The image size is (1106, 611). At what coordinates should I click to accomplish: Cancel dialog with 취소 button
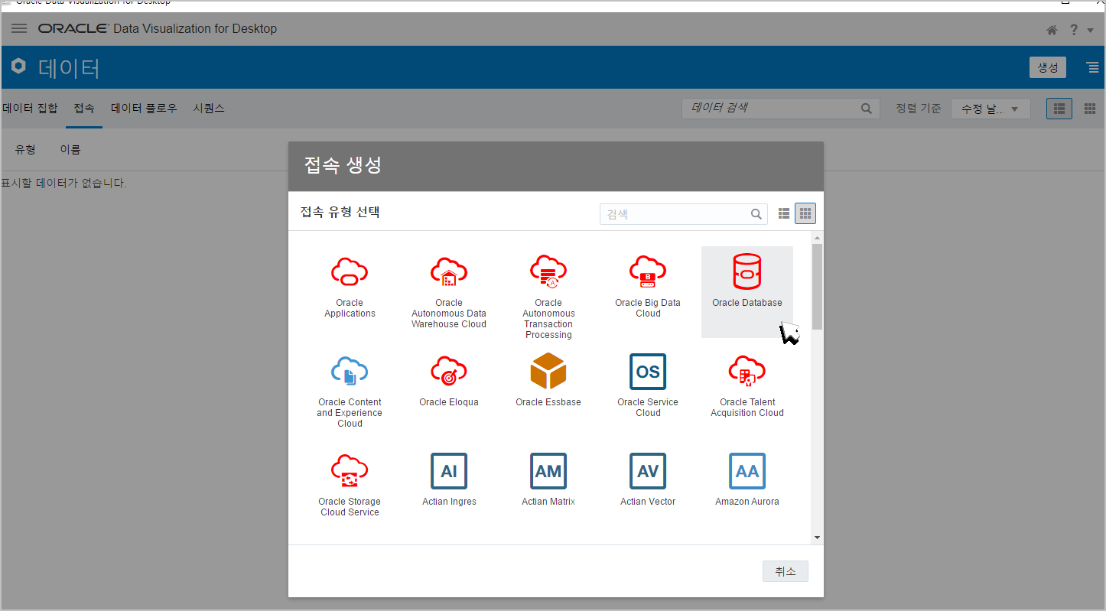786,571
